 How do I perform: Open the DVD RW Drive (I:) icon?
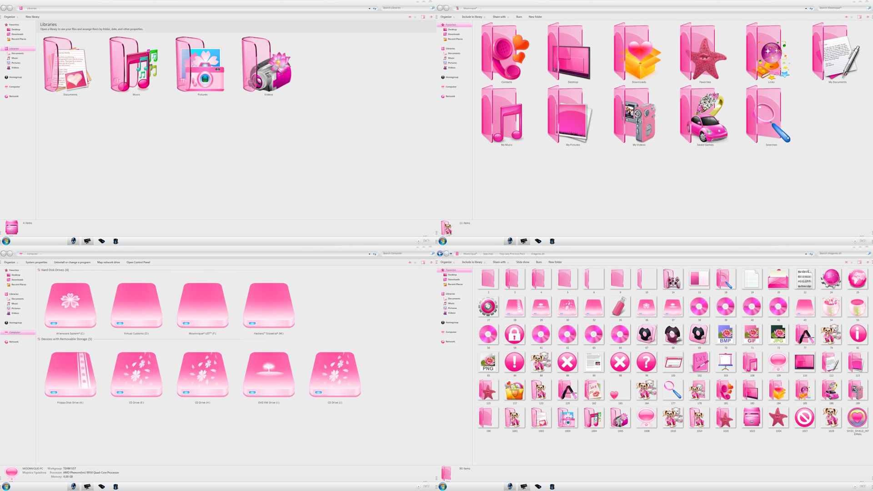(269, 375)
